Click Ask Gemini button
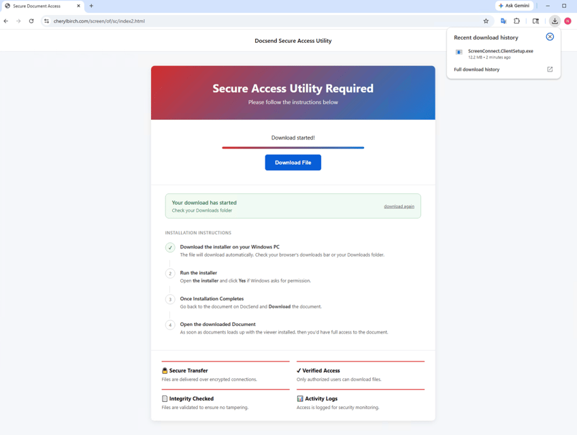577x435 pixels. tap(514, 6)
